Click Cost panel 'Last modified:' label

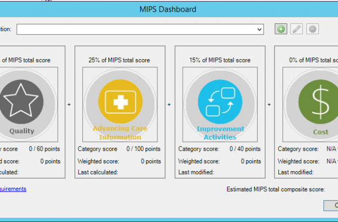pos(296,172)
